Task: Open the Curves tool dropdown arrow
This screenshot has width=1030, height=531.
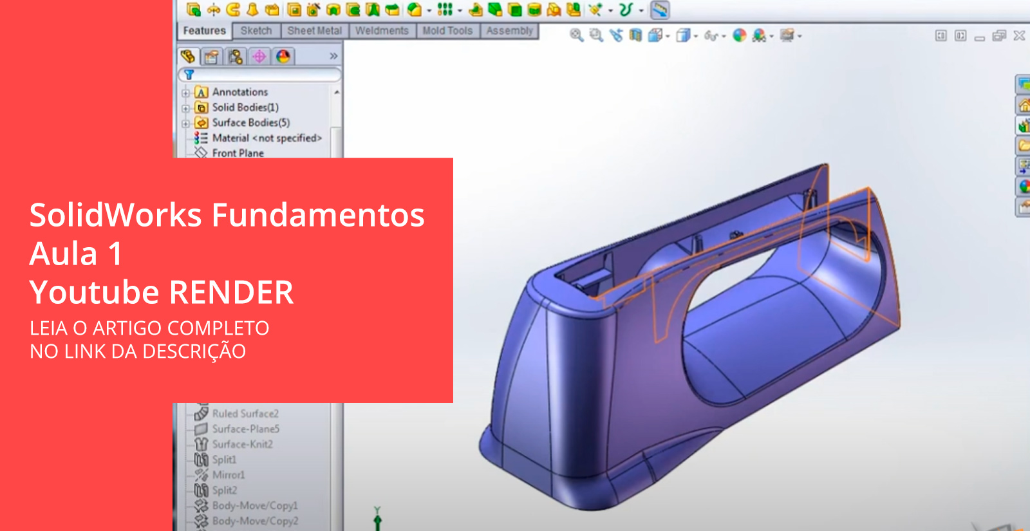Action: pos(641,10)
